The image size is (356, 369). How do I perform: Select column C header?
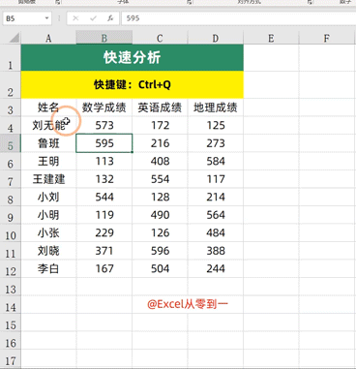[160, 38]
